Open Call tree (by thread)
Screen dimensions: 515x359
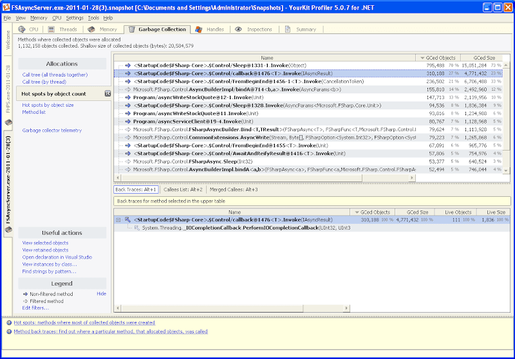coord(44,82)
